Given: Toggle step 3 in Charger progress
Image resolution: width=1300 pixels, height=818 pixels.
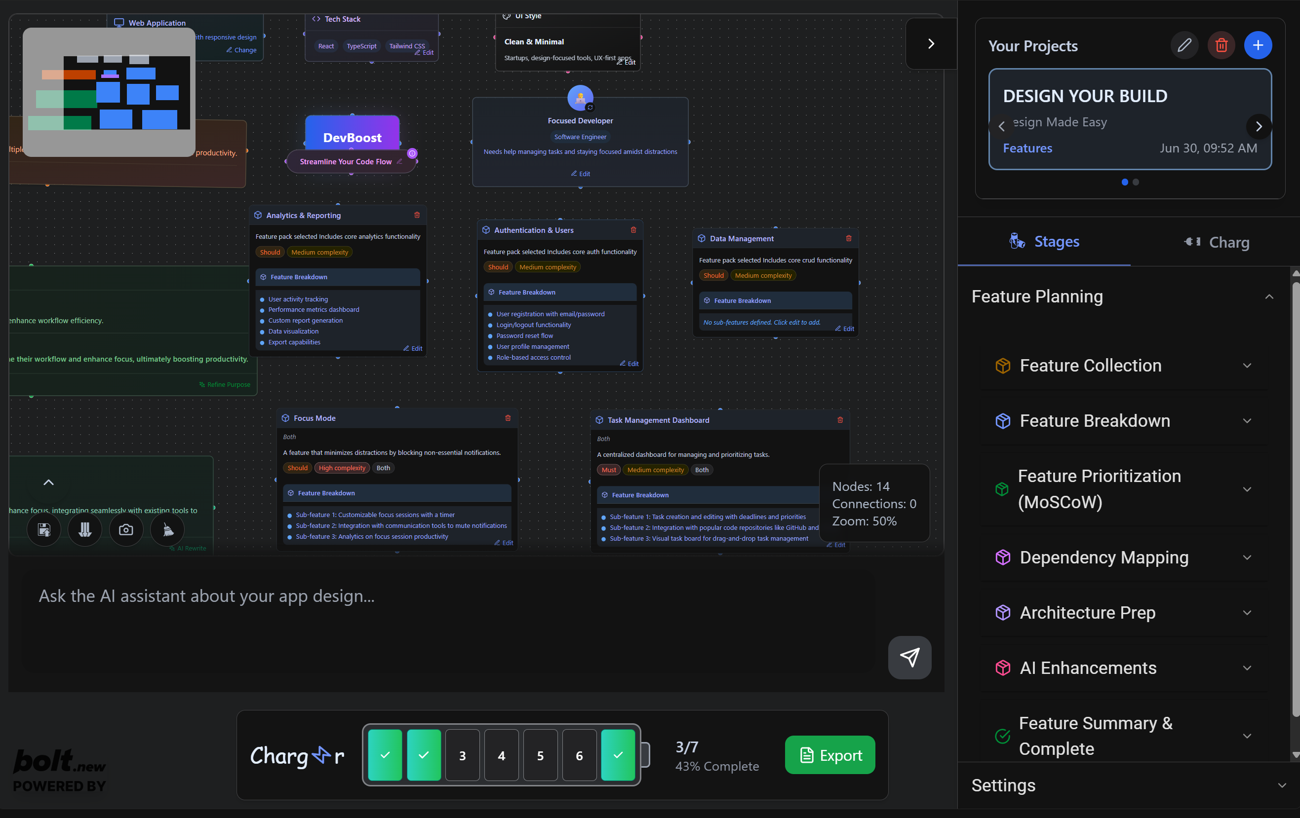Looking at the screenshot, I should (462, 755).
